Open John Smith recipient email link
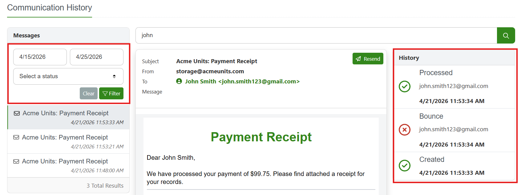The image size is (521, 195). (242, 82)
